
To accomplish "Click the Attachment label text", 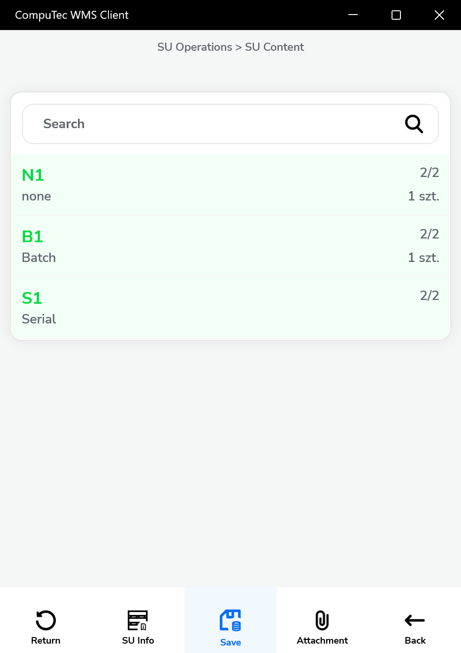I will click(322, 640).
